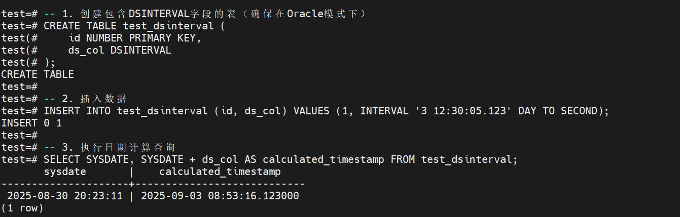Click the sysdate column header
This screenshot has width=680, height=217.
(x=65, y=171)
